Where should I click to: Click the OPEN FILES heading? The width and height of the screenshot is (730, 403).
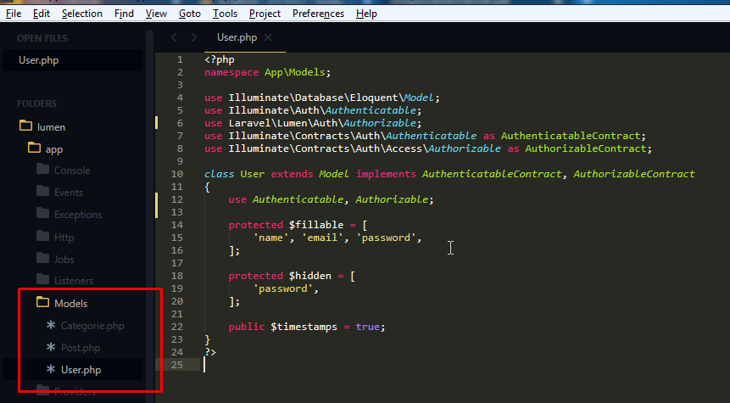(42, 38)
